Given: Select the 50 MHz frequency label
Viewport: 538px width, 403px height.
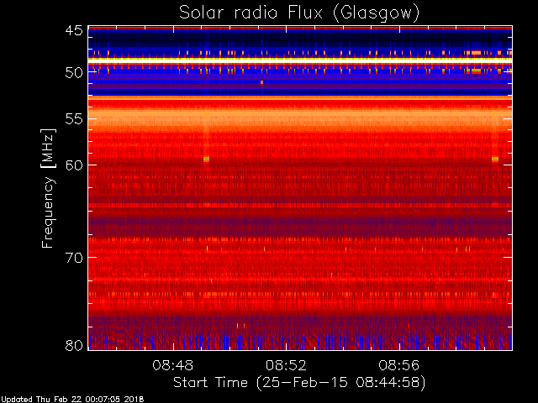Looking at the screenshot, I should (74, 73).
